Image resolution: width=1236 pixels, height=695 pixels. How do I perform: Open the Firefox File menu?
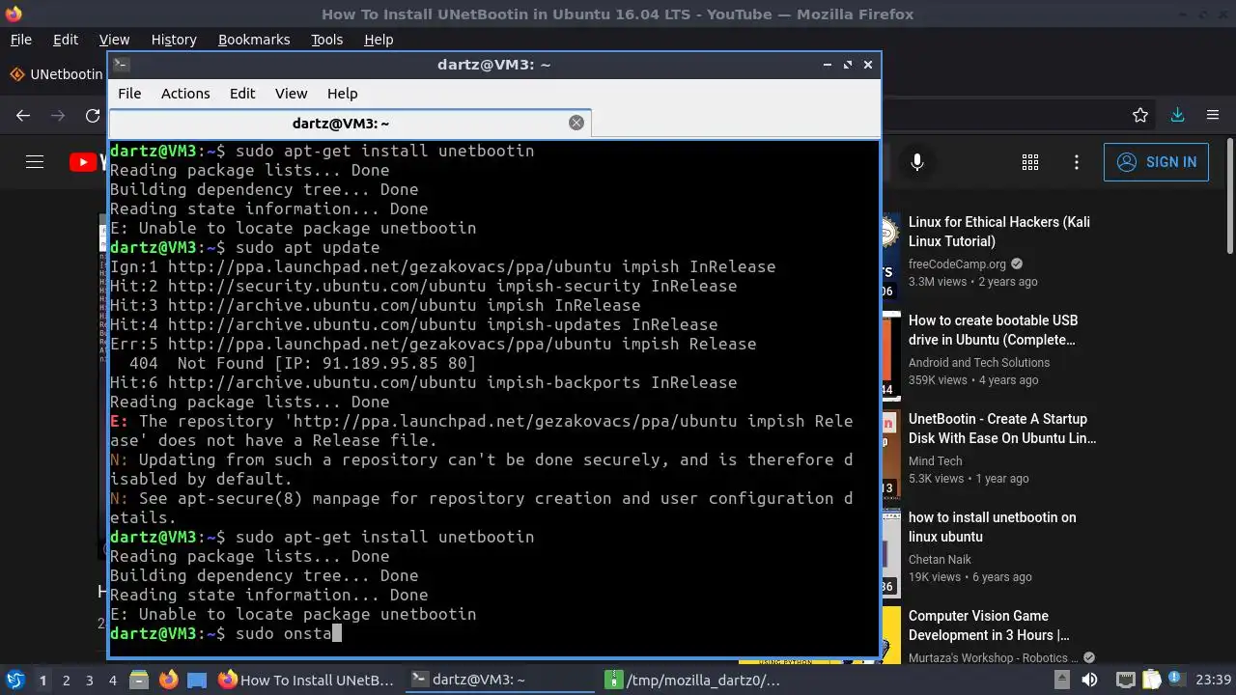[x=20, y=40]
